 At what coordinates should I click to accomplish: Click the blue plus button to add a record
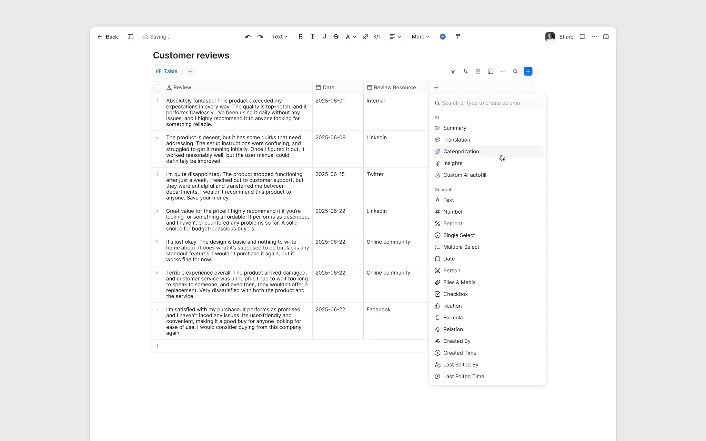pyautogui.click(x=528, y=71)
